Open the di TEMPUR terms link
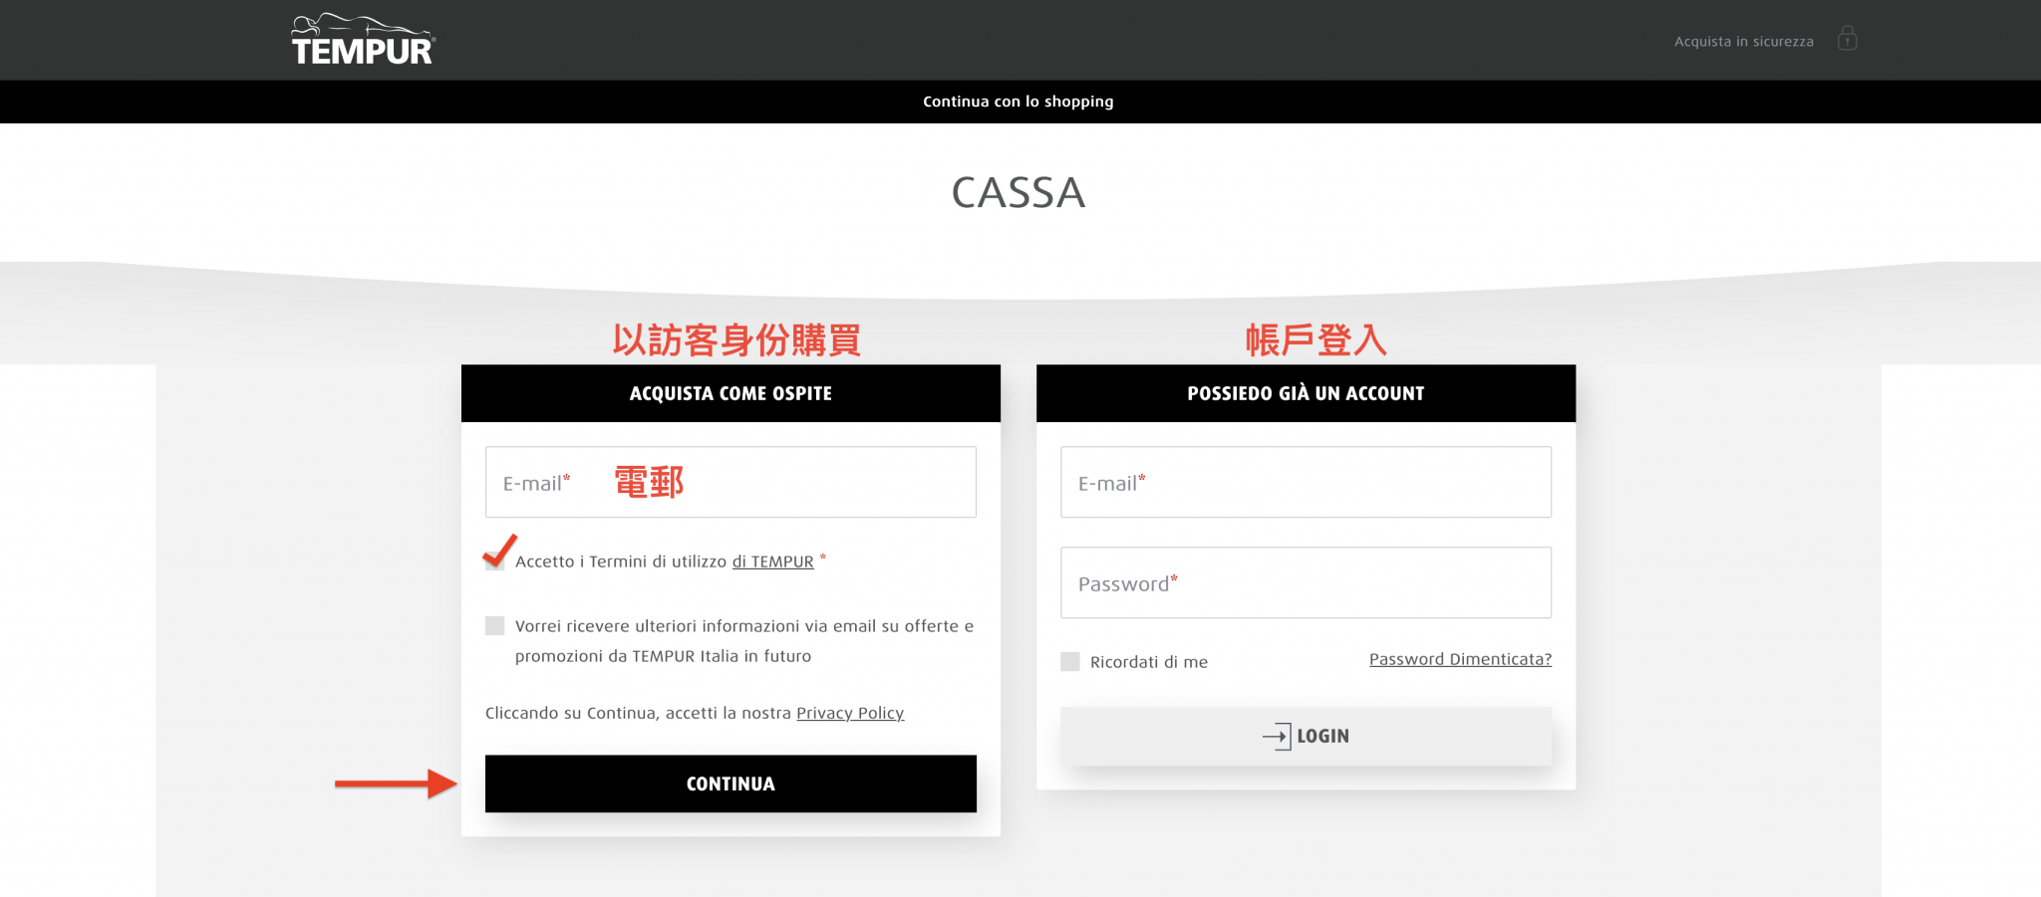 click(x=773, y=561)
